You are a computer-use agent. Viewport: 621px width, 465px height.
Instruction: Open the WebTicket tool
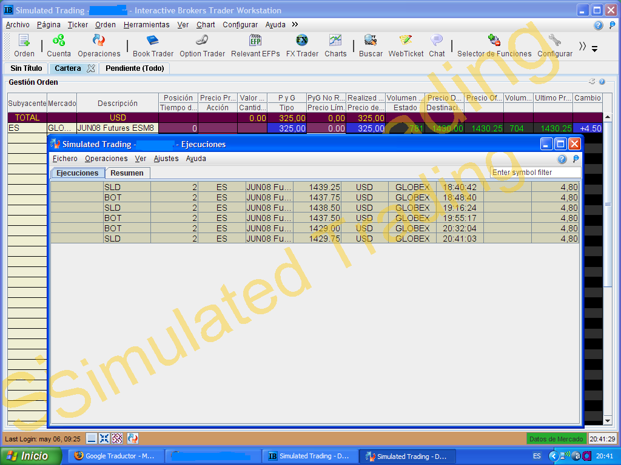406,46
